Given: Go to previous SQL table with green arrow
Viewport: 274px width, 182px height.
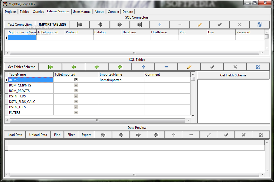Looking at the screenshot, I should [74, 67].
